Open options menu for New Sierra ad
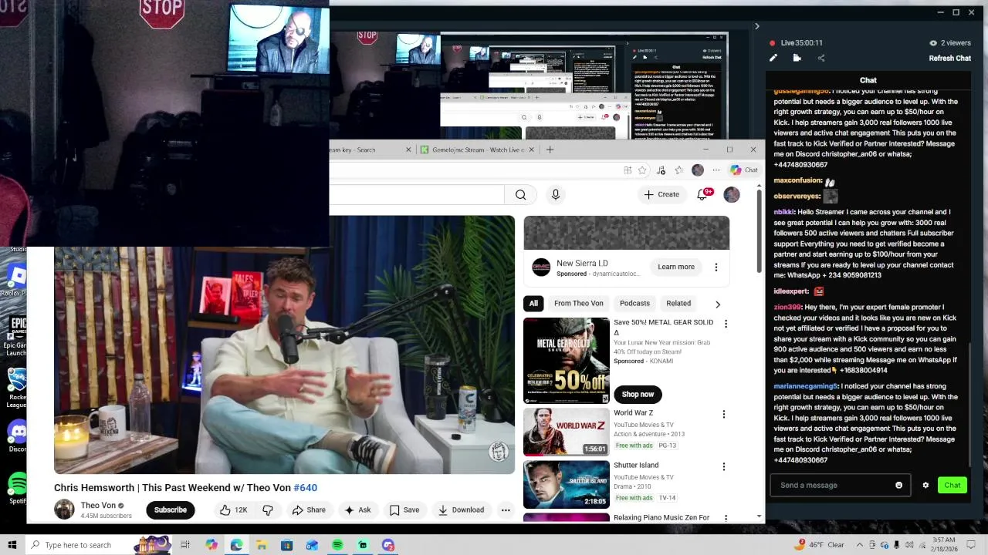The height and width of the screenshot is (555, 988). pos(716,267)
